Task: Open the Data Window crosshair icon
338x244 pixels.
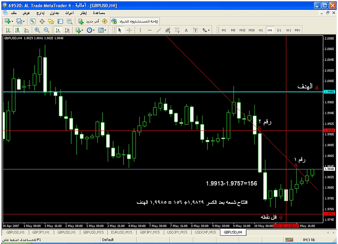Action: [42, 21]
